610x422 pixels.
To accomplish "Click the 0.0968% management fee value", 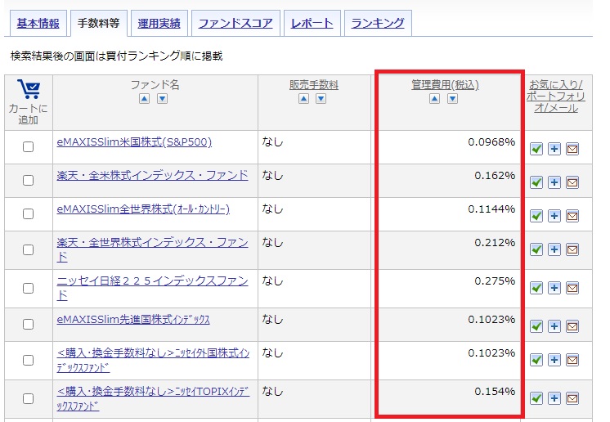I will tap(491, 142).
